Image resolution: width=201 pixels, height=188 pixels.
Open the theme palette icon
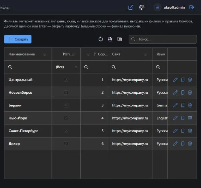click(142, 7)
